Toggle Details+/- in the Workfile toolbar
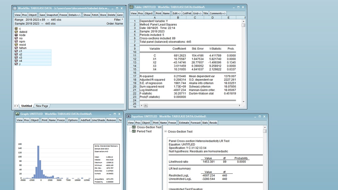The height and width of the screenshot is (190, 338). (75, 15)
